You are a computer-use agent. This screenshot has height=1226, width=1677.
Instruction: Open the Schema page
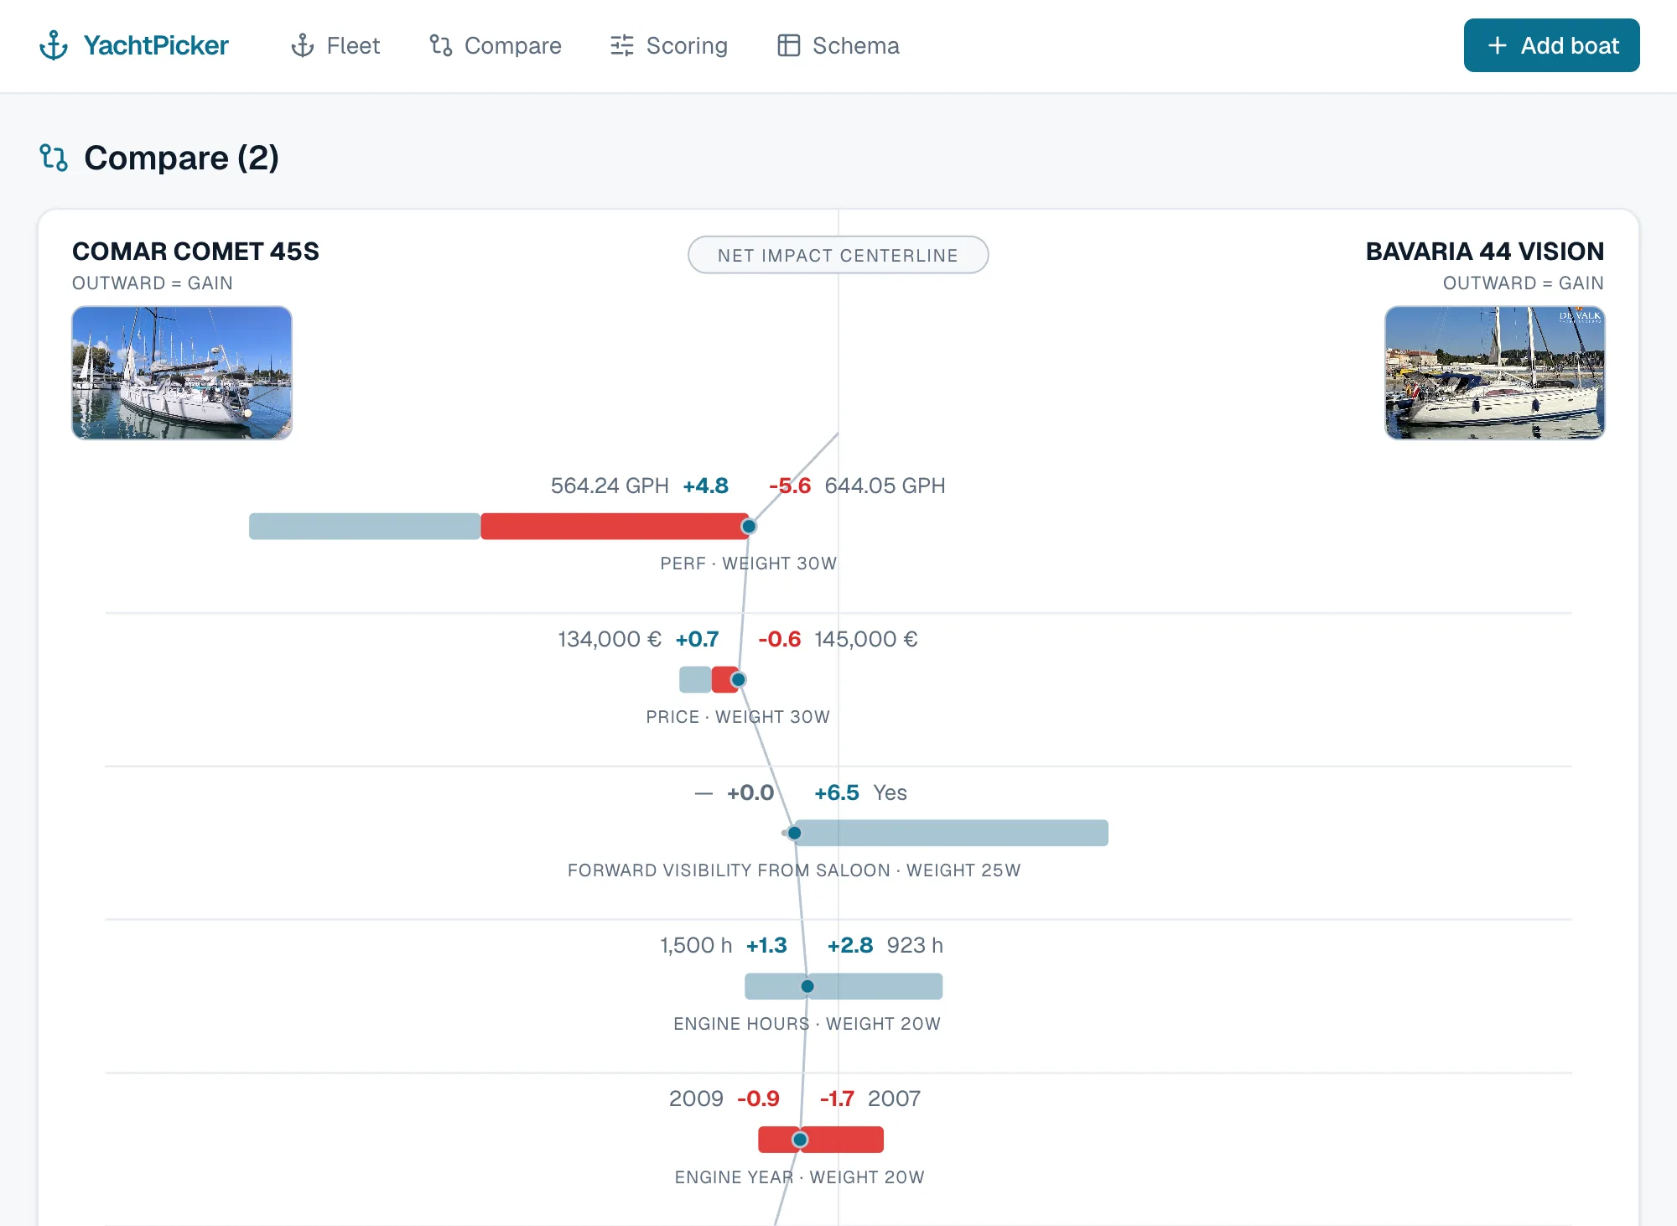838,45
